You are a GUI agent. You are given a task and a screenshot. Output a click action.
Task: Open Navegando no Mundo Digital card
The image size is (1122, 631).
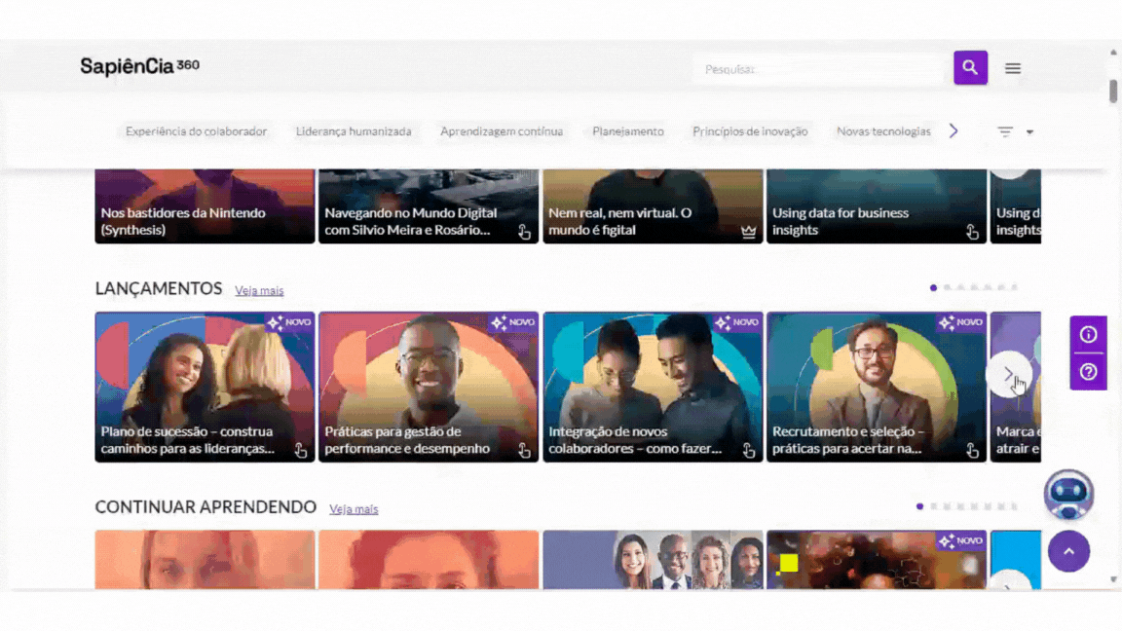(429, 206)
